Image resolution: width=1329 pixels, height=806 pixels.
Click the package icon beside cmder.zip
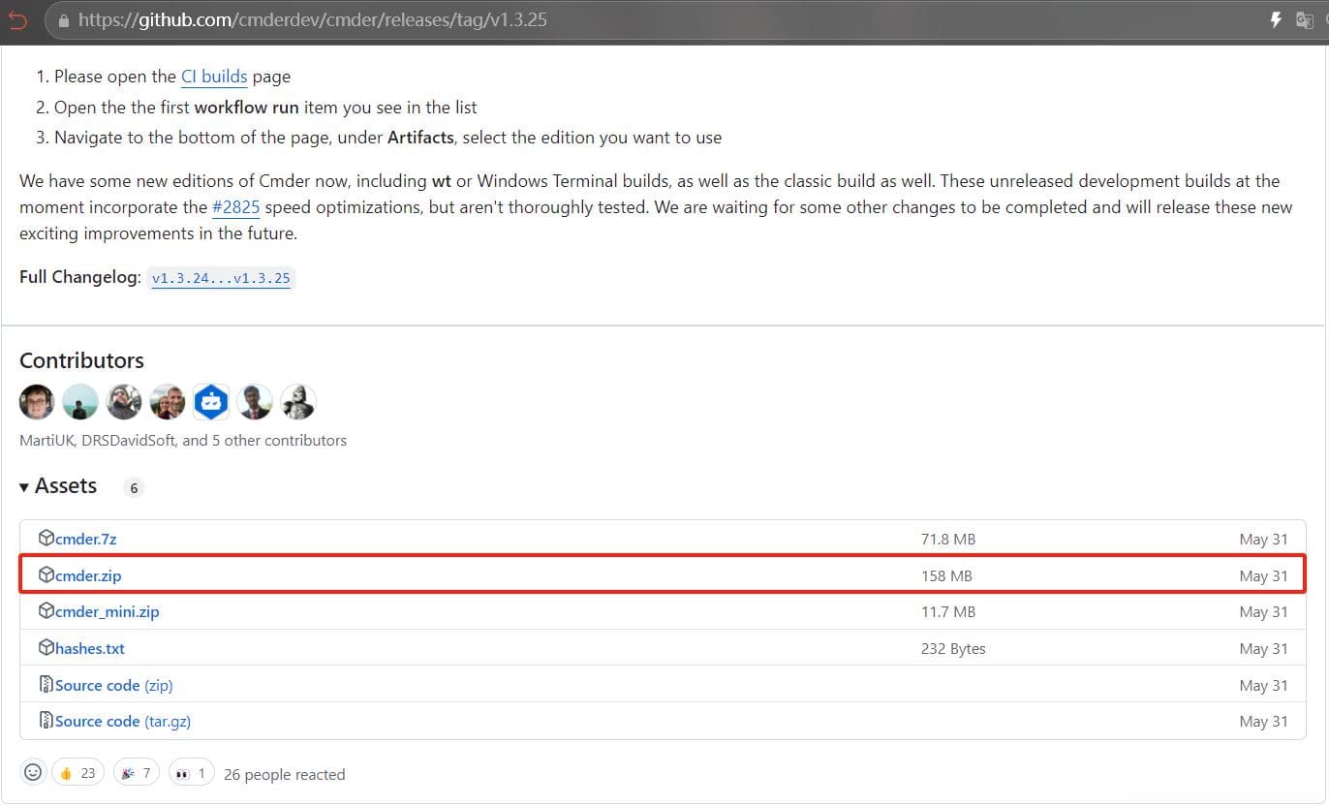click(x=46, y=574)
